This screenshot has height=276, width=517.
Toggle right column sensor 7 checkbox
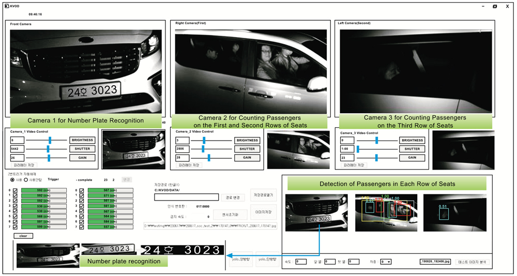81,226
